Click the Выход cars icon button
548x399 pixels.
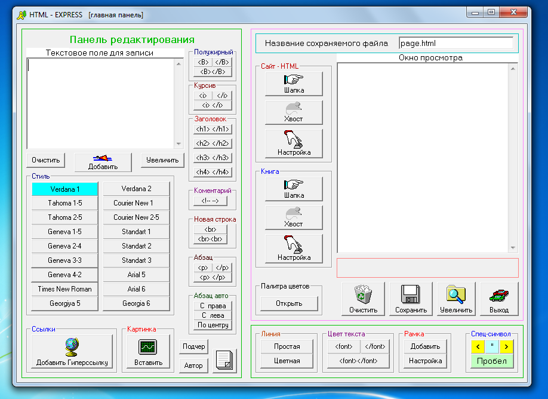point(499,299)
